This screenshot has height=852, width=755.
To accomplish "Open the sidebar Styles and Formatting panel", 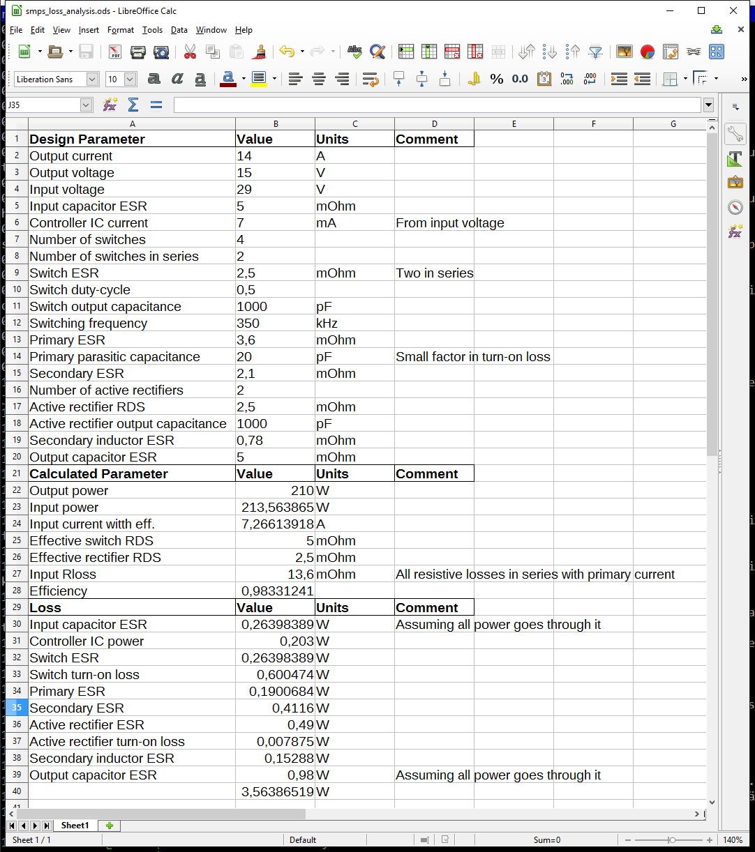I will pos(735,159).
